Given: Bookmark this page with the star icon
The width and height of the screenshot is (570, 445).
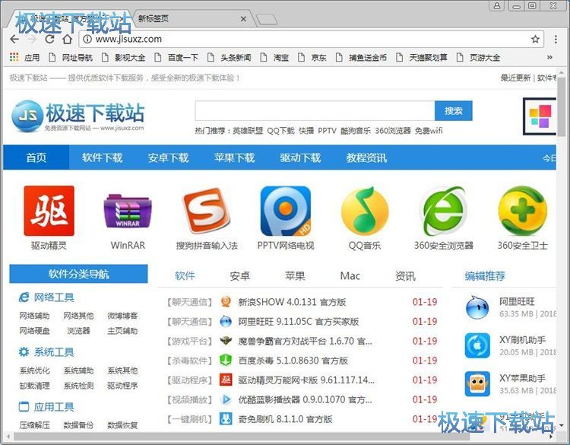Looking at the screenshot, I should pos(535,39).
